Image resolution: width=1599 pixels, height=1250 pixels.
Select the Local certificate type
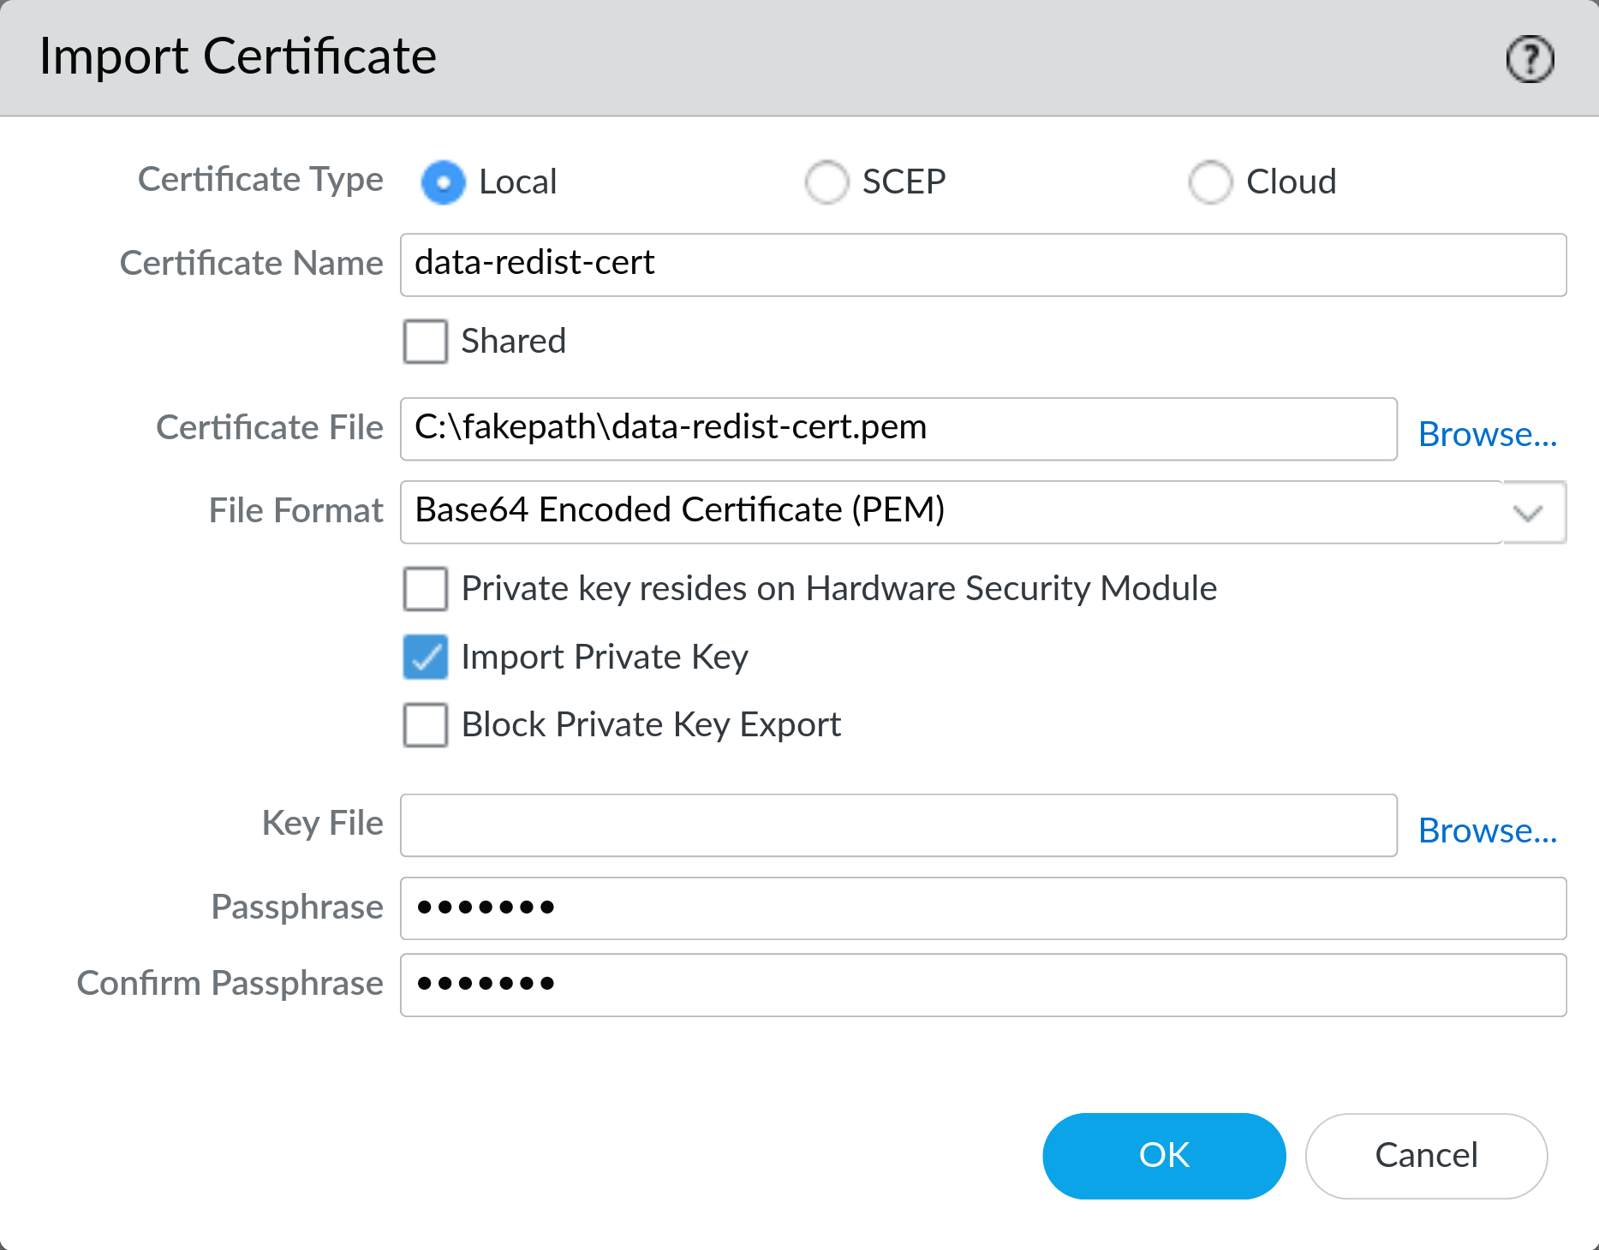(x=442, y=182)
